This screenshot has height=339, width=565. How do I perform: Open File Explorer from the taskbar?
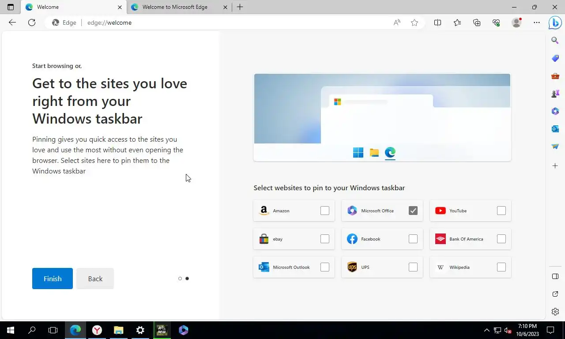119,330
